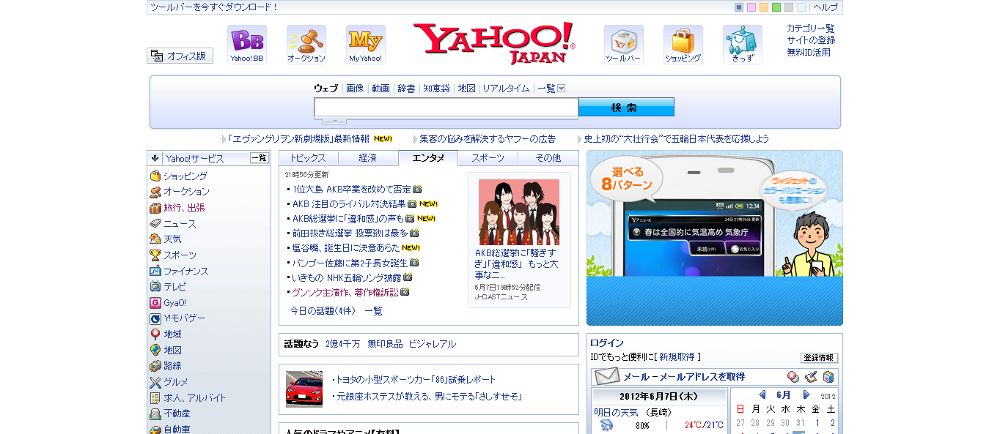Expand the 一覧 search category dropdown
This screenshot has height=434, width=989.
coord(562,89)
